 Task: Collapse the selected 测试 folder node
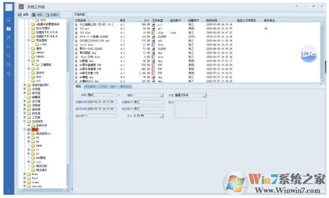tap(25, 130)
